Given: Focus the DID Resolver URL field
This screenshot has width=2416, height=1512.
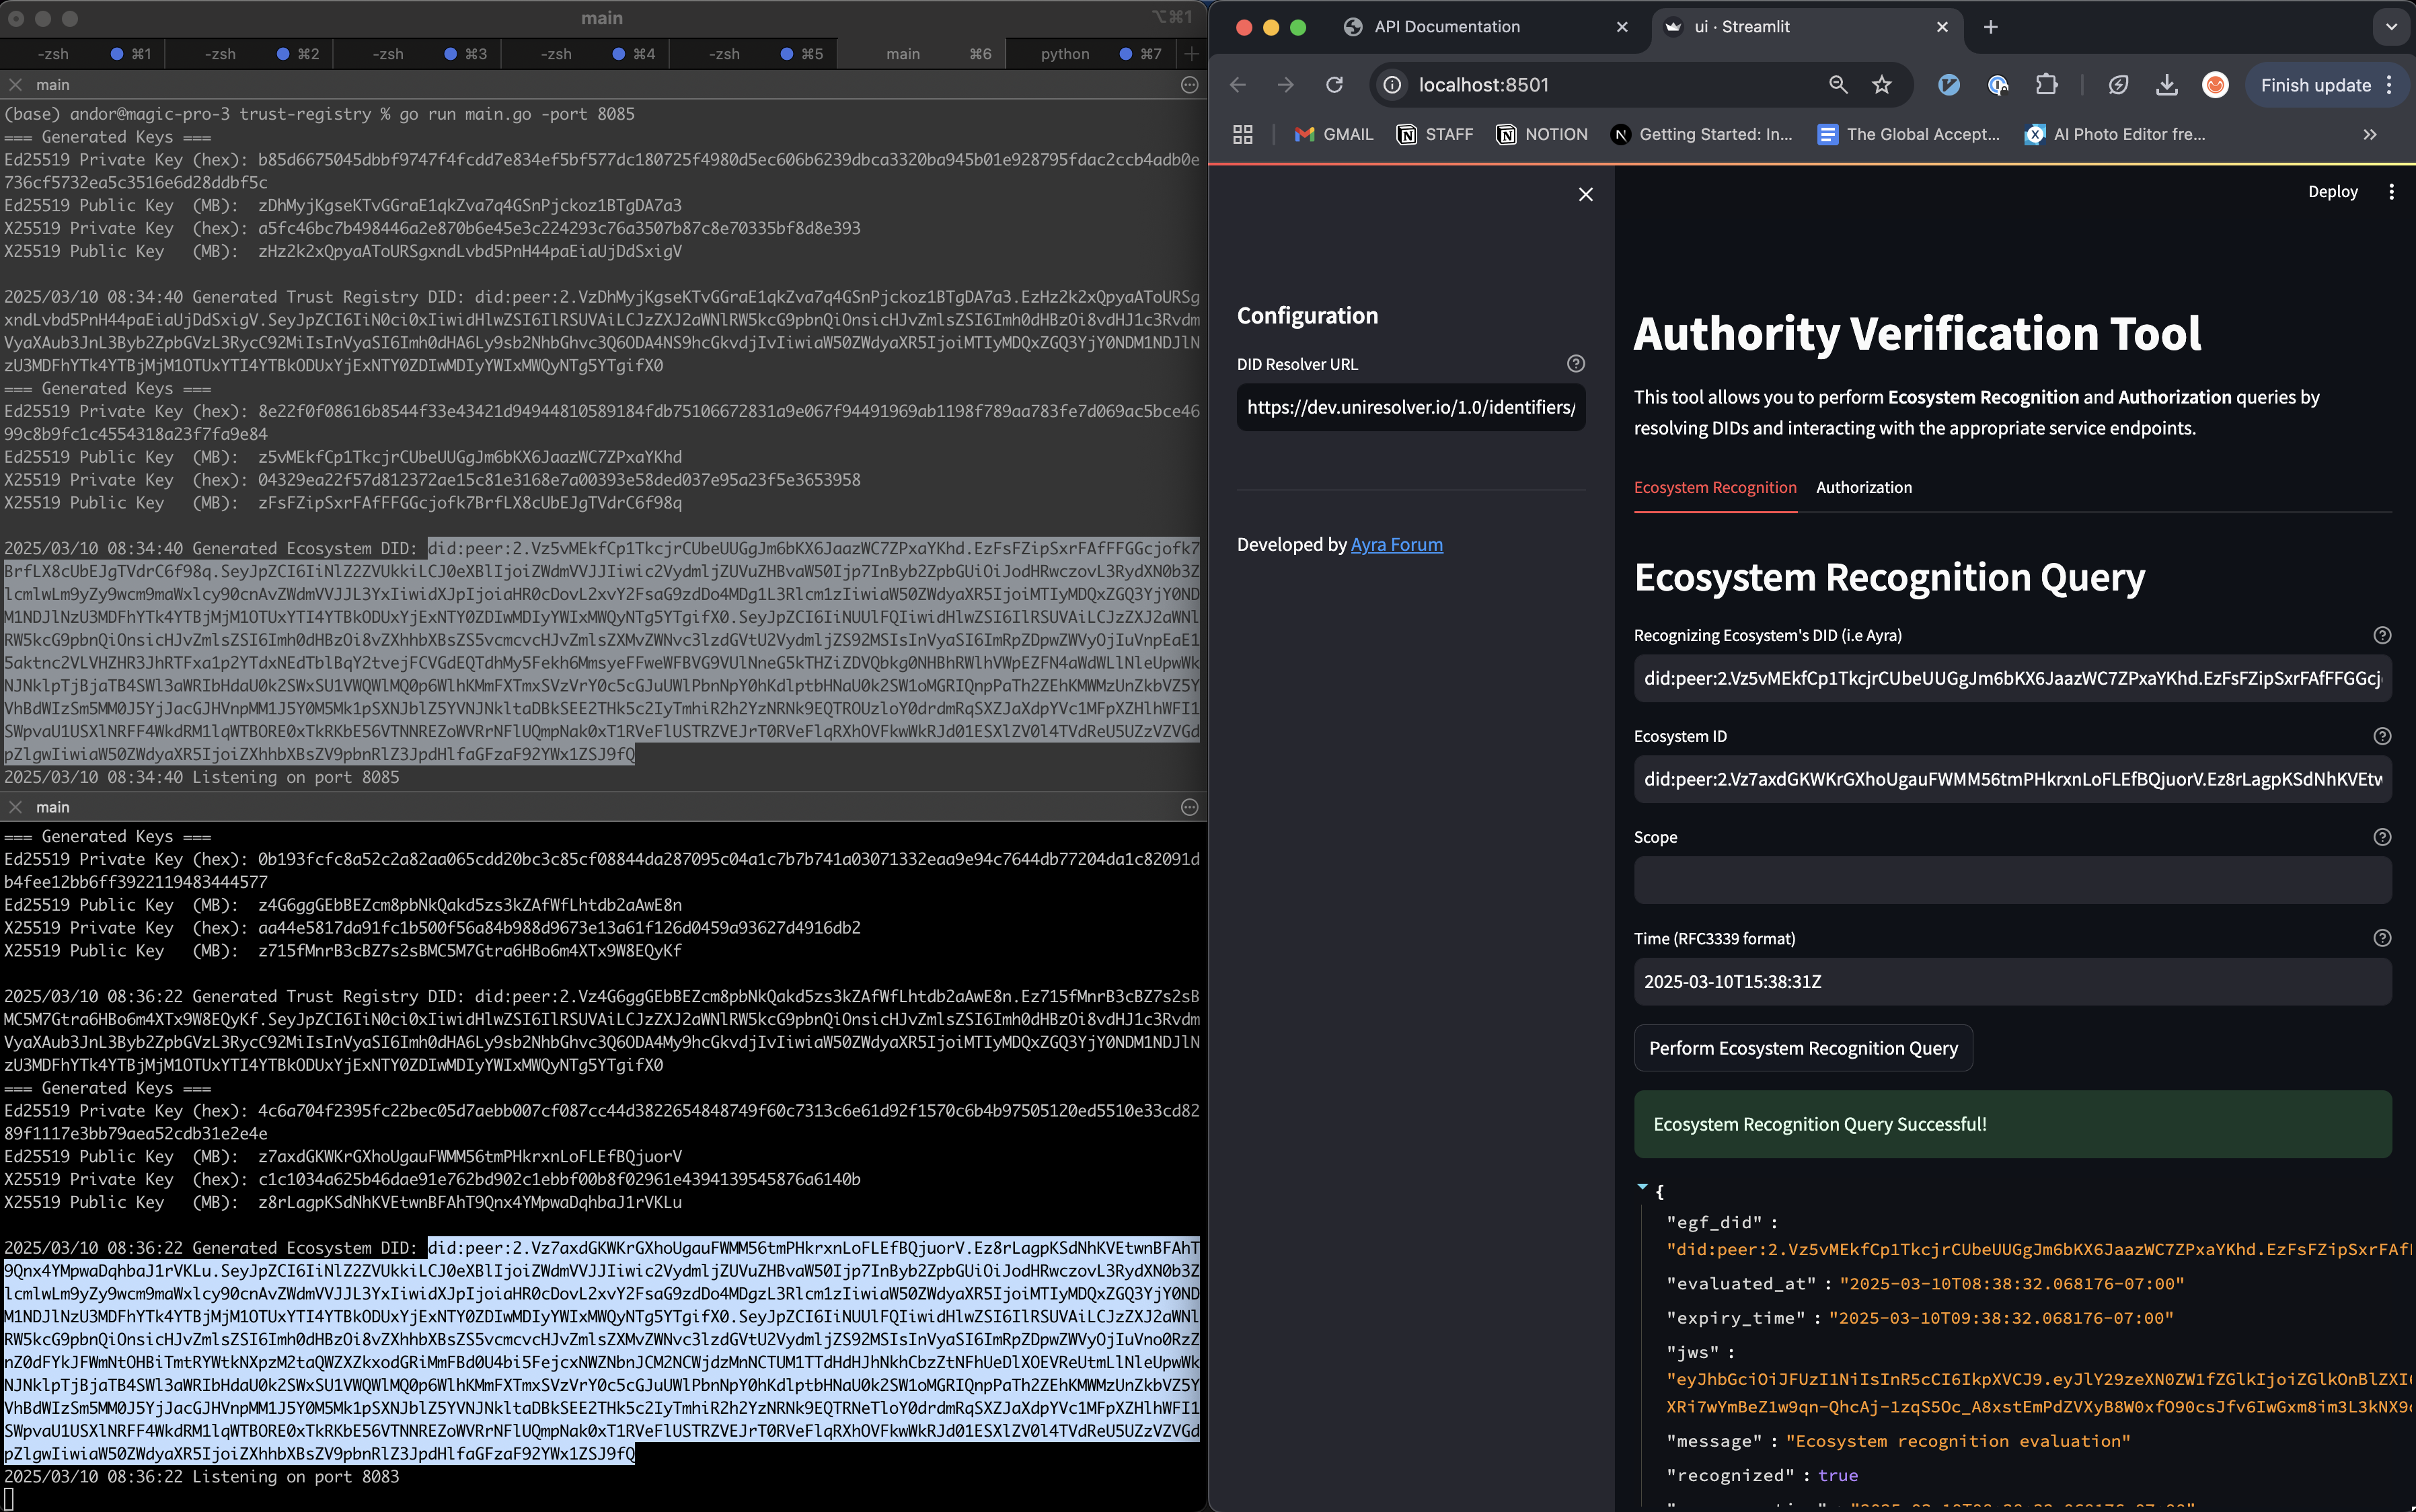Looking at the screenshot, I should click(1411, 408).
